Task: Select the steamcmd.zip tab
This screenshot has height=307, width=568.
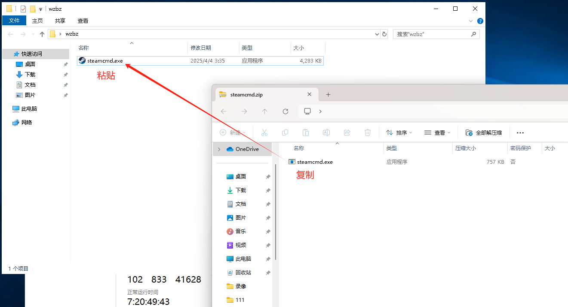Action: coord(266,94)
